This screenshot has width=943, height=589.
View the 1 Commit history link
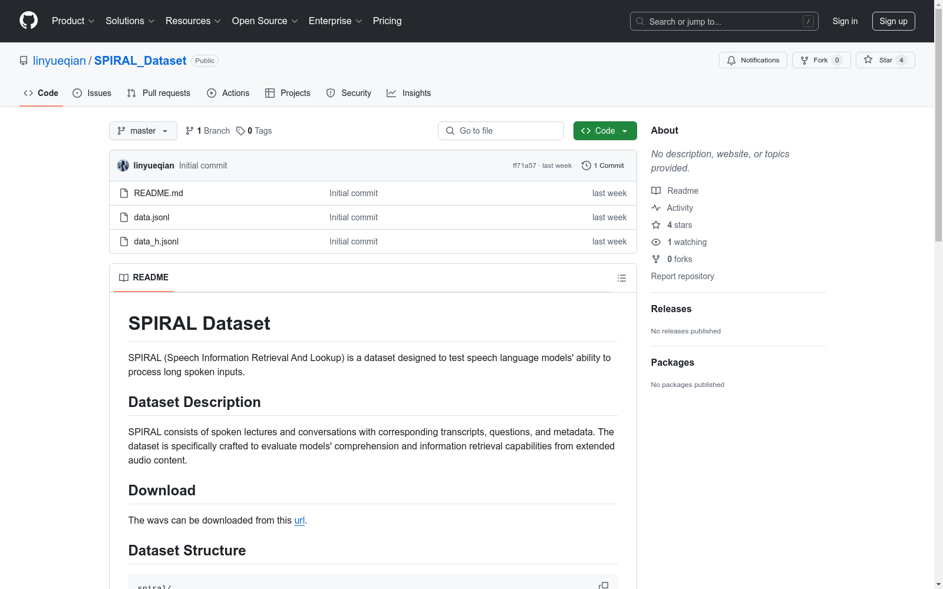[x=603, y=166]
